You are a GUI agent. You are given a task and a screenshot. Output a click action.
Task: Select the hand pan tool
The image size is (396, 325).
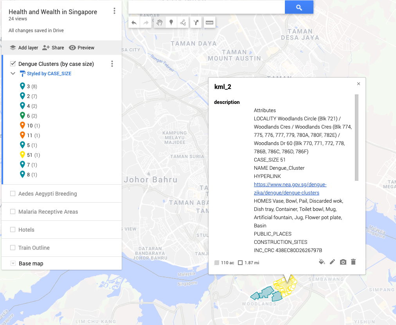click(159, 23)
